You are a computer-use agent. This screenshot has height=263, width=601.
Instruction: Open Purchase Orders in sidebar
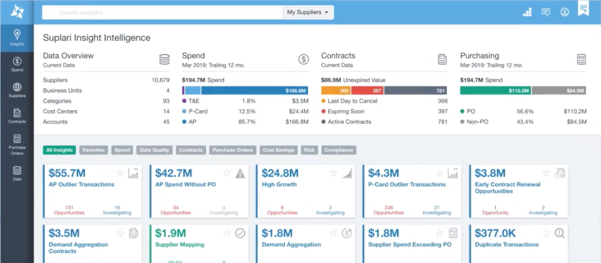pyautogui.click(x=17, y=145)
